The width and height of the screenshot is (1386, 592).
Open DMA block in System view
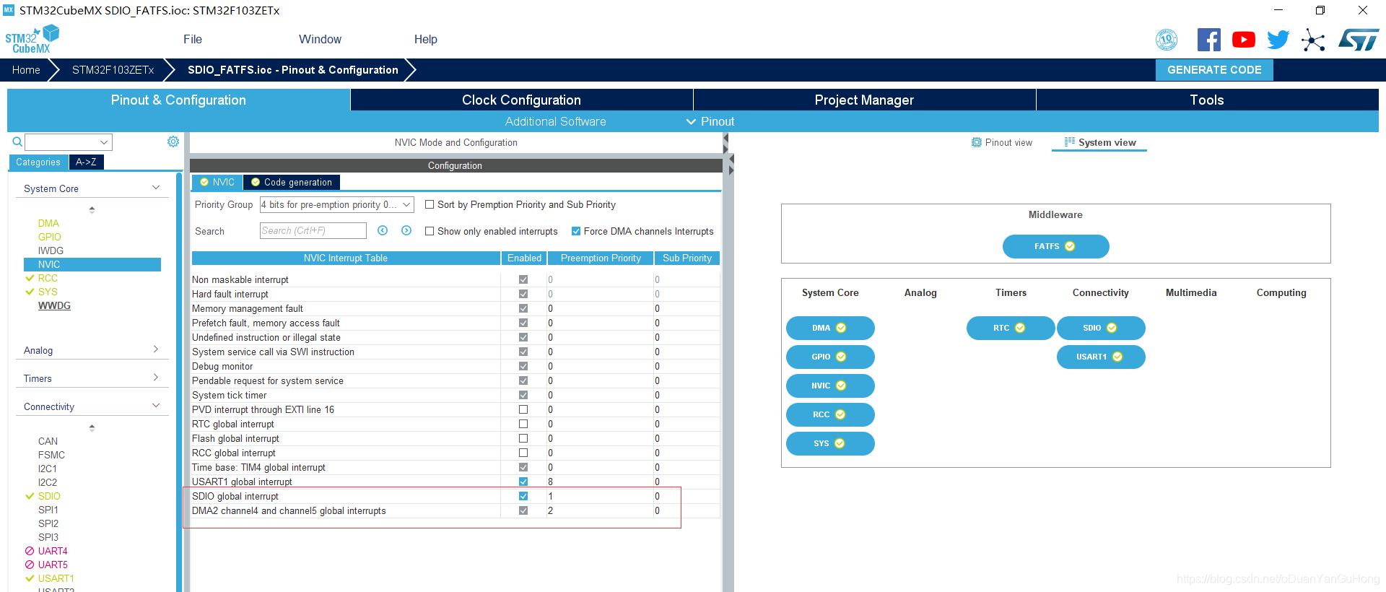coord(830,328)
